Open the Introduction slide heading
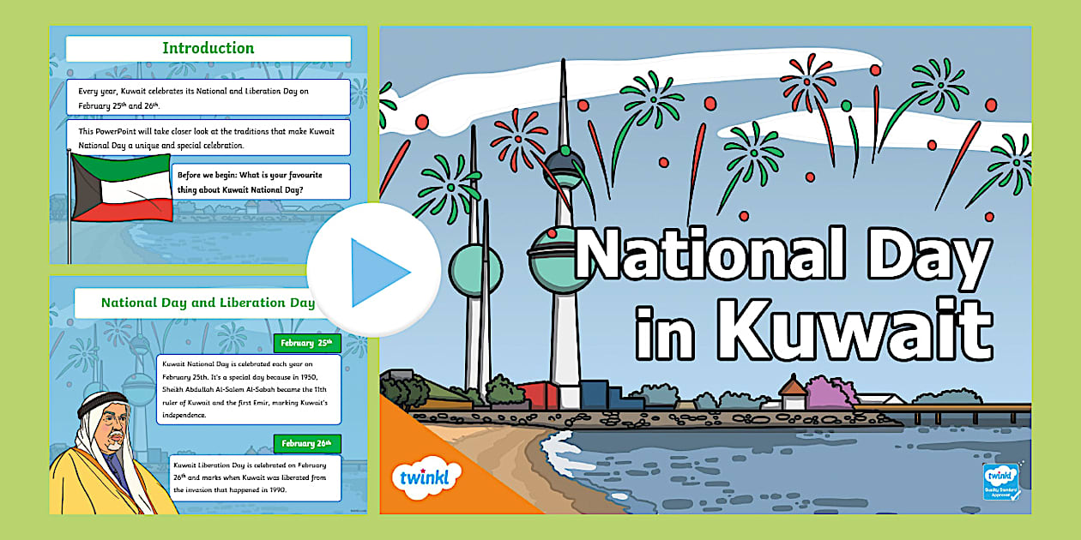Image resolution: width=1081 pixels, height=540 pixels. pos(208,48)
